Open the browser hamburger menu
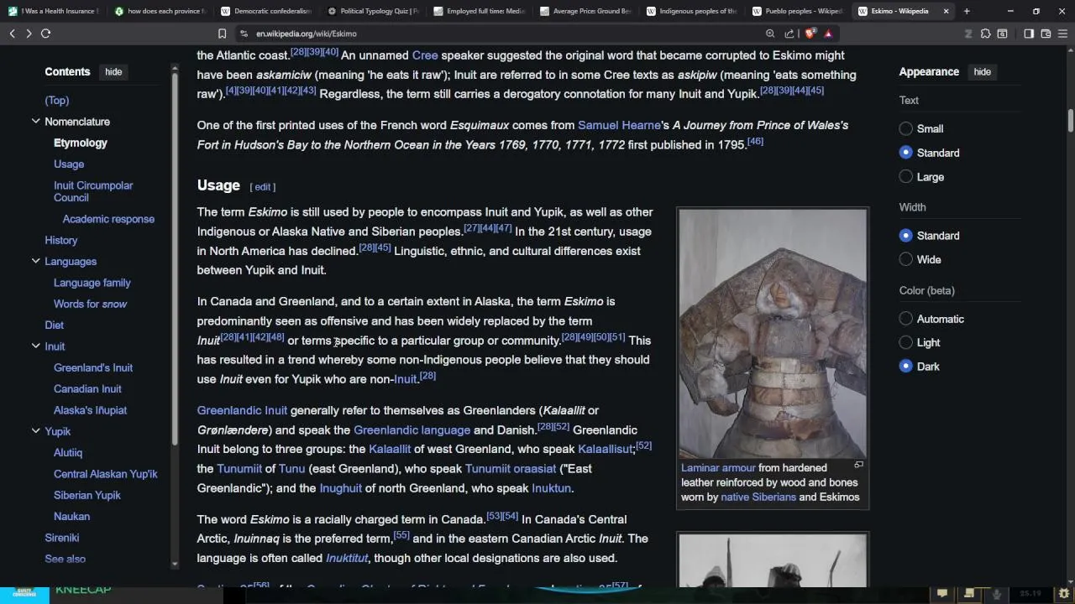Screen dimensions: 1075x604 1063,34
